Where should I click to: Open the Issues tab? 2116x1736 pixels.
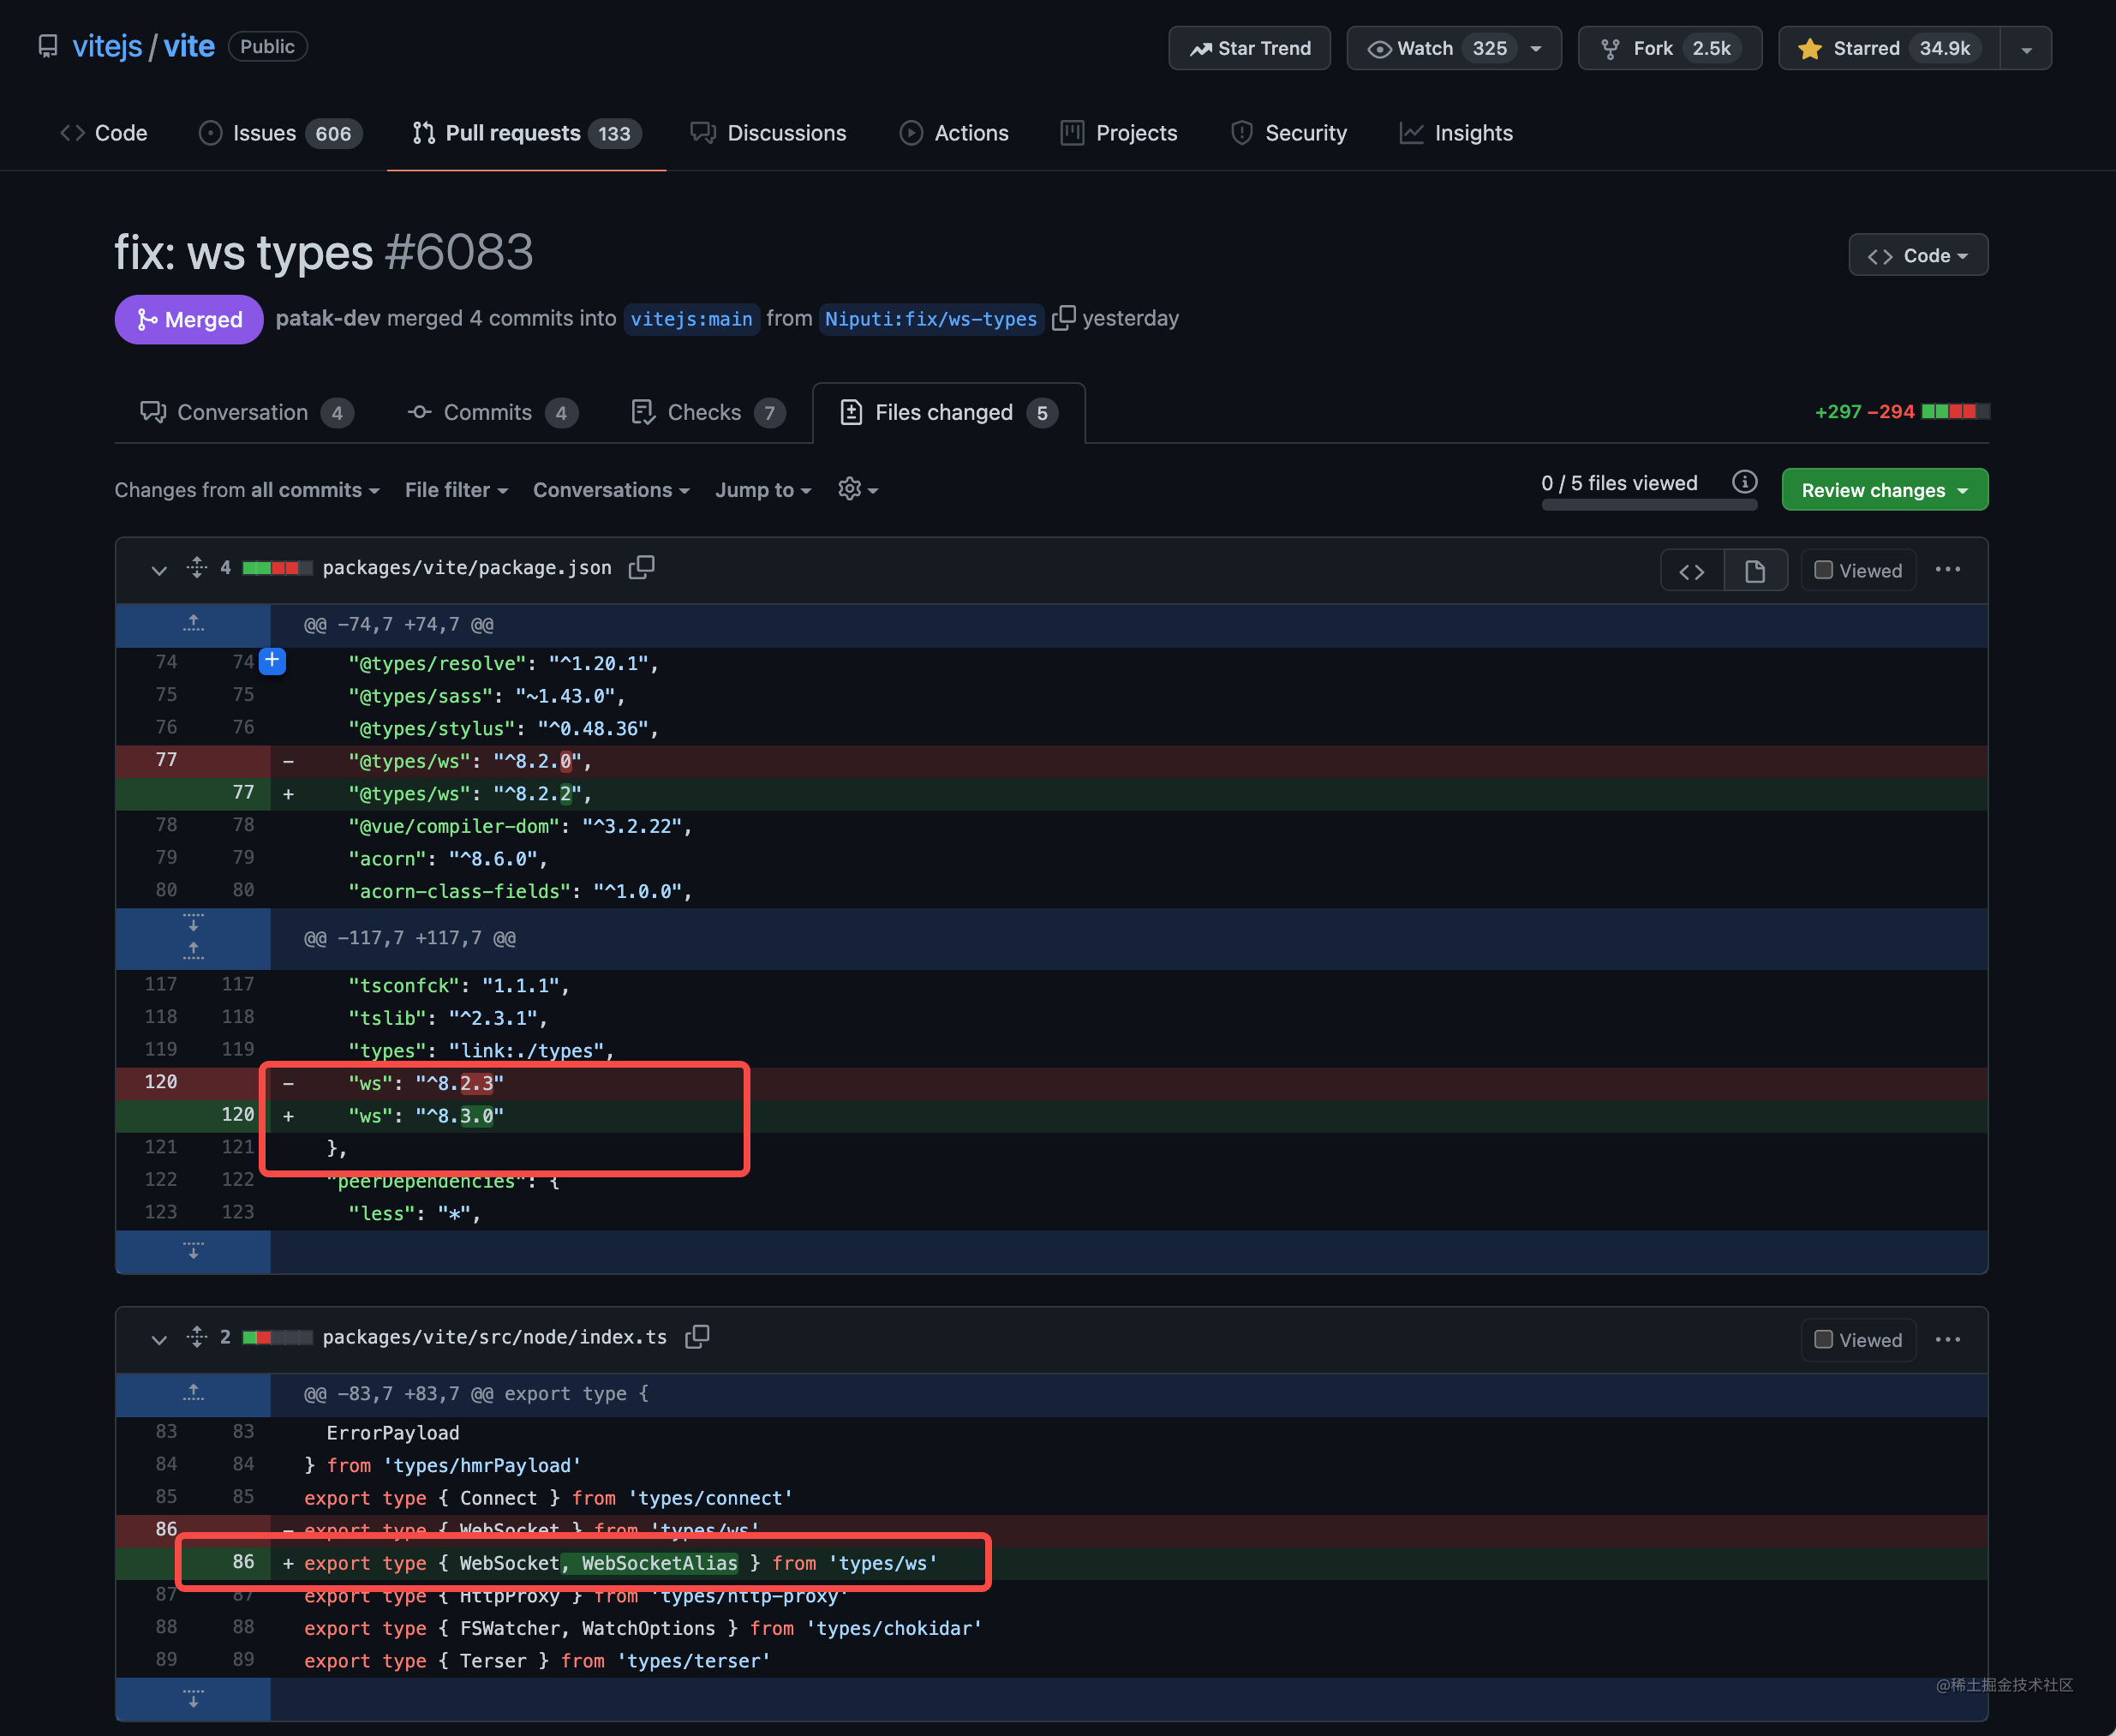click(x=280, y=133)
